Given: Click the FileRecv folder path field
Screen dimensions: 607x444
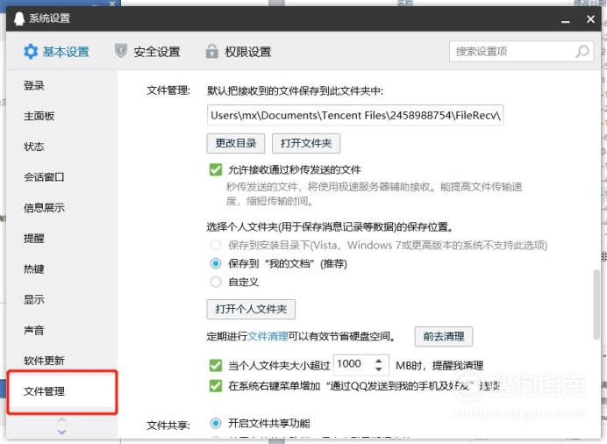Looking at the screenshot, I should [355, 115].
